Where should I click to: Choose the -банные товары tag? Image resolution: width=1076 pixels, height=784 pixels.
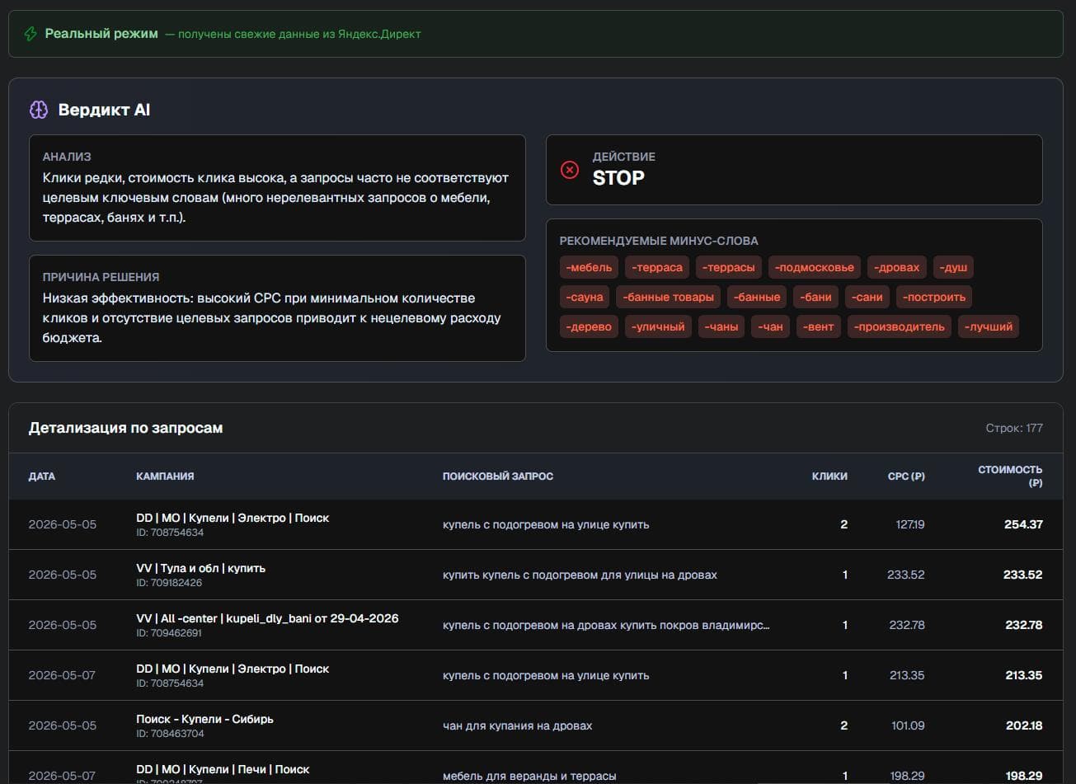tap(669, 297)
